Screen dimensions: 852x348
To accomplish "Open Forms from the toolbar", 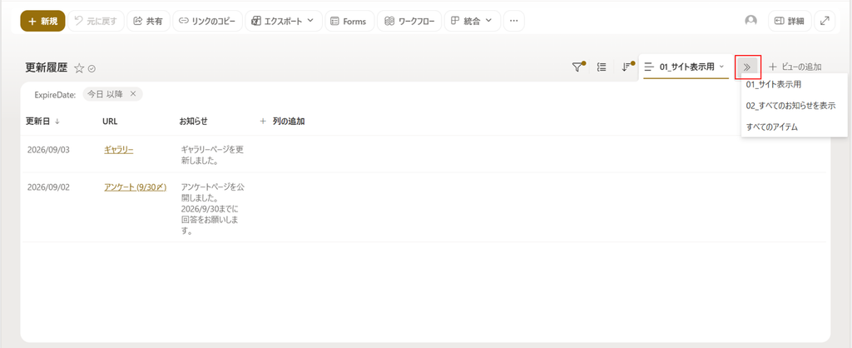I will 349,21.
